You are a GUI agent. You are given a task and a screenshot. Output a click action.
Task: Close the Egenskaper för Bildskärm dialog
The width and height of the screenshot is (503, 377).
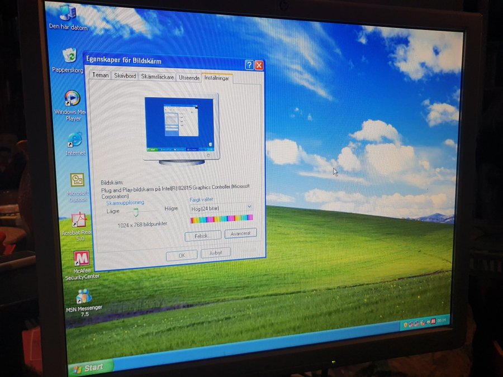(x=259, y=65)
